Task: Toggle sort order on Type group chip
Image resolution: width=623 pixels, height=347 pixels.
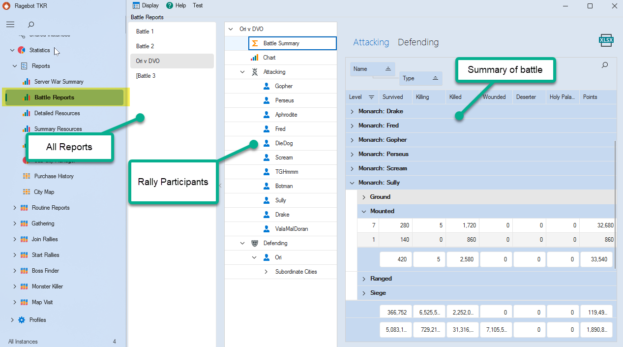Action: point(435,78)
